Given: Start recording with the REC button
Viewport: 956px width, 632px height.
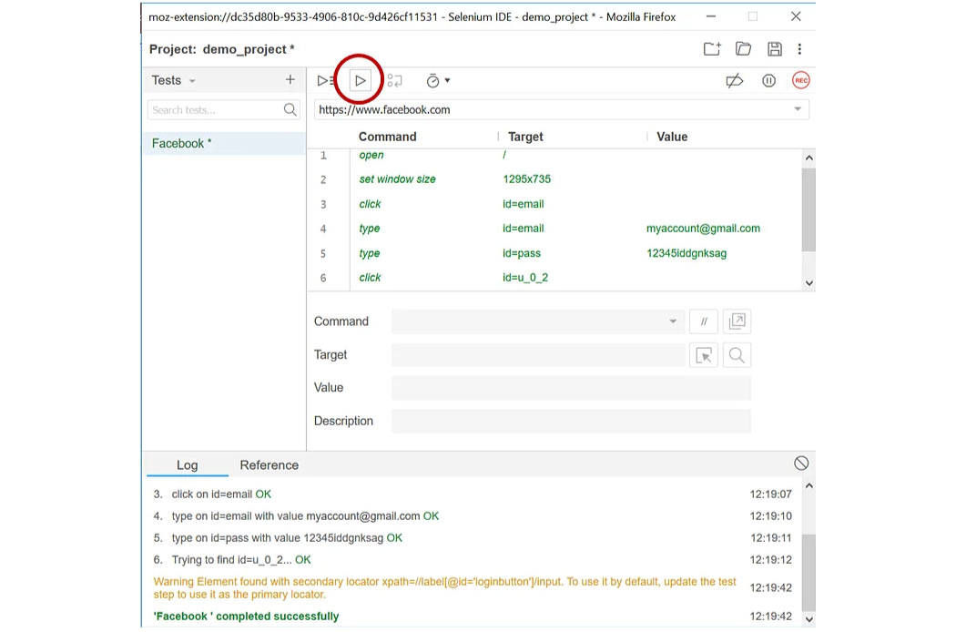Looking at the screenshot, I should pos(800,80).
